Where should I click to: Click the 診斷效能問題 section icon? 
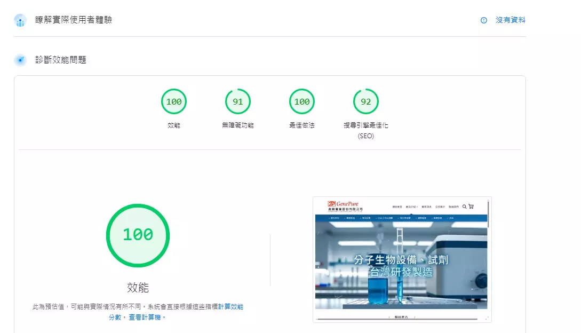pyautogui.click(x=20, y=60)
